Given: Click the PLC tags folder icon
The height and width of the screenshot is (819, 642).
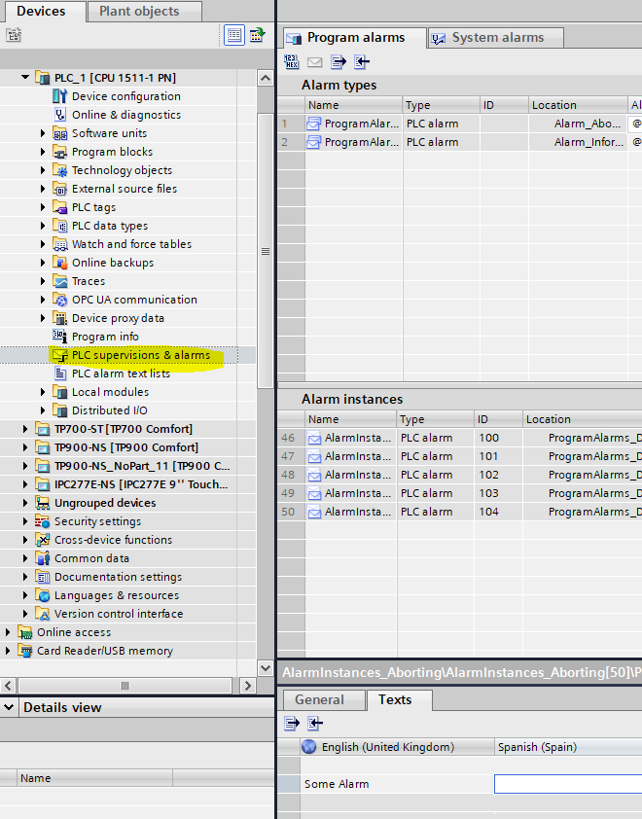Looking at the screenshot, I should click(60, 207).
